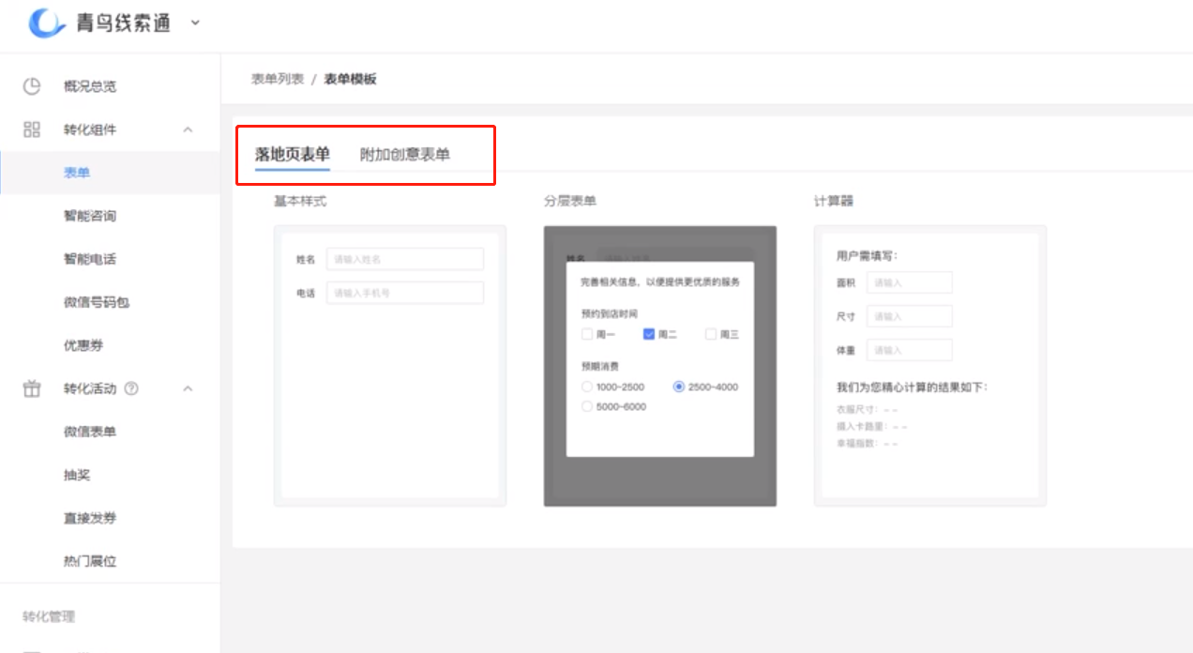Screen dimensions: 1193x653
Task: Click the 概况总览 pie chart icon
Action: pyautogui.click(x=32, y=86)
